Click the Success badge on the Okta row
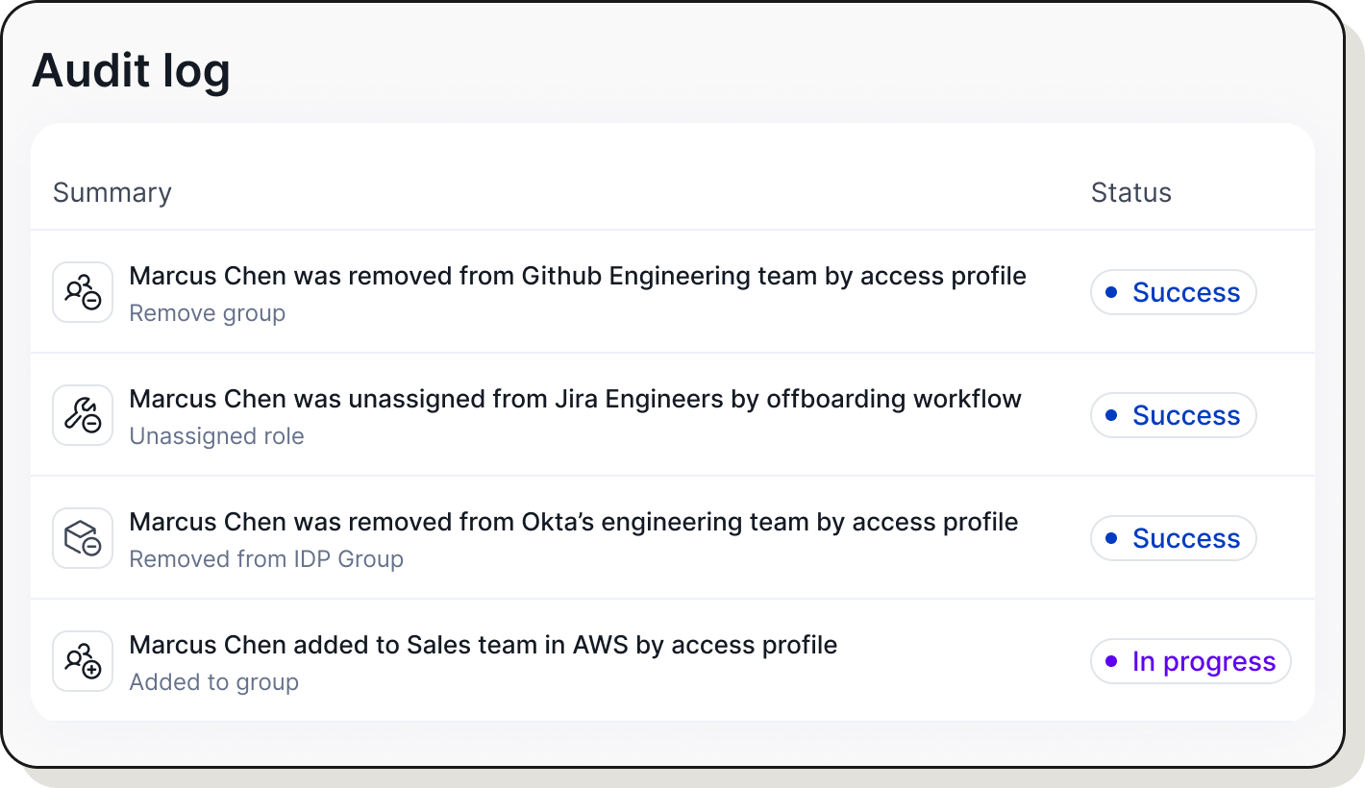 click(1173, 538)
